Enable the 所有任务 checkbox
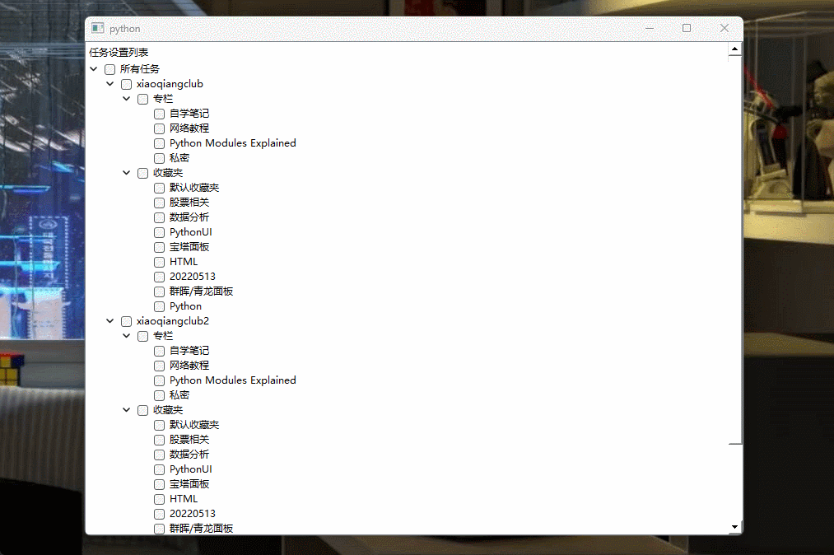 pos(109,69)
